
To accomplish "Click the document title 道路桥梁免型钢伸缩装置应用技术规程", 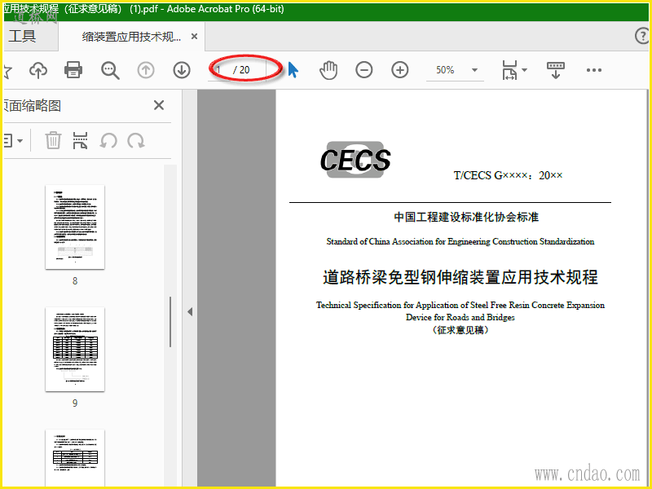I will [460, 277].
